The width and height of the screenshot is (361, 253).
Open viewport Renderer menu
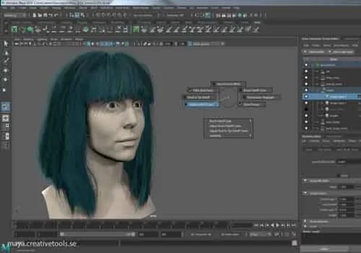(66, 39)
